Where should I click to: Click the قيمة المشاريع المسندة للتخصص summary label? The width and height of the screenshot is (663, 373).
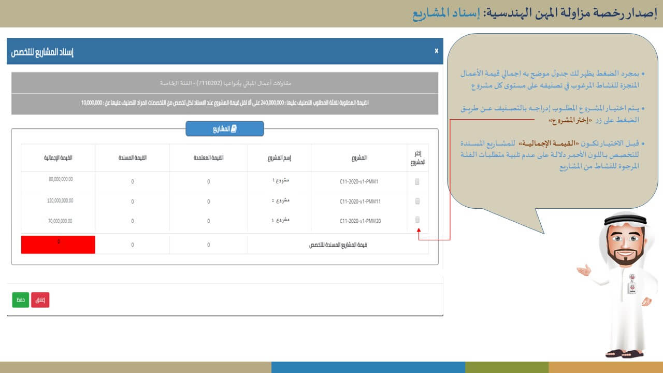pos(338,245)
